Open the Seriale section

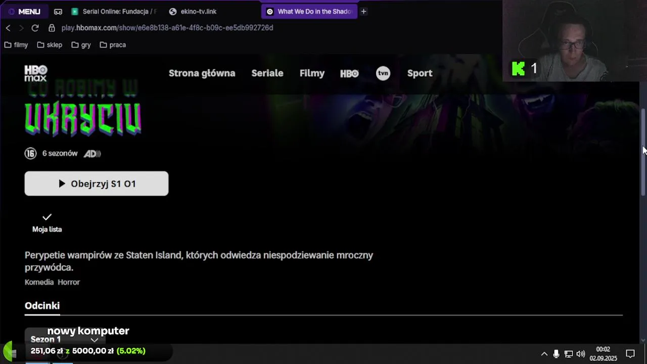click(x=267, y=73)
